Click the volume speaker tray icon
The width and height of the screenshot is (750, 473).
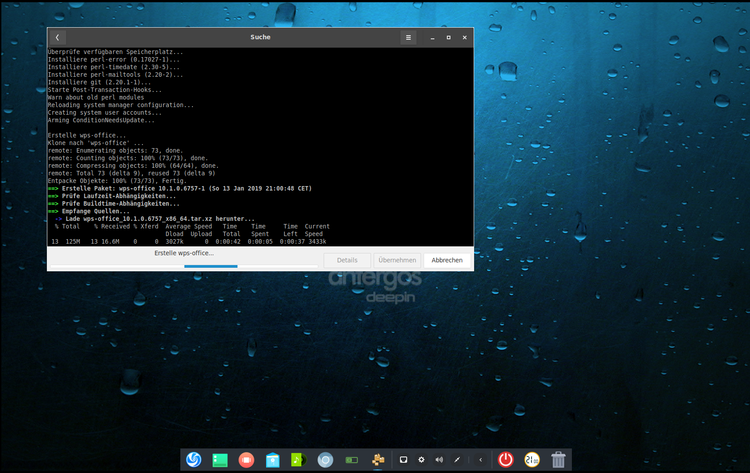click(439, 460)
